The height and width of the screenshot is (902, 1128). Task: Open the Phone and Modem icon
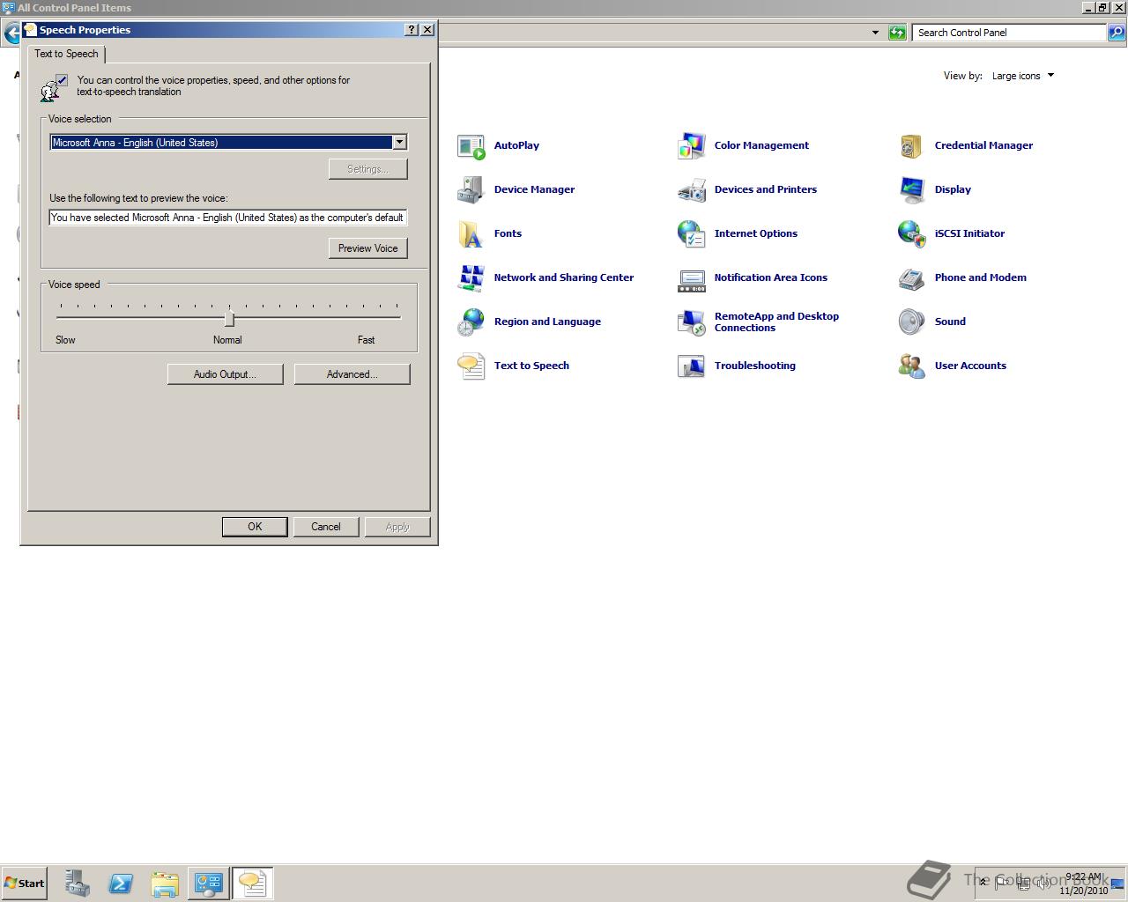(x=912, y=278)
